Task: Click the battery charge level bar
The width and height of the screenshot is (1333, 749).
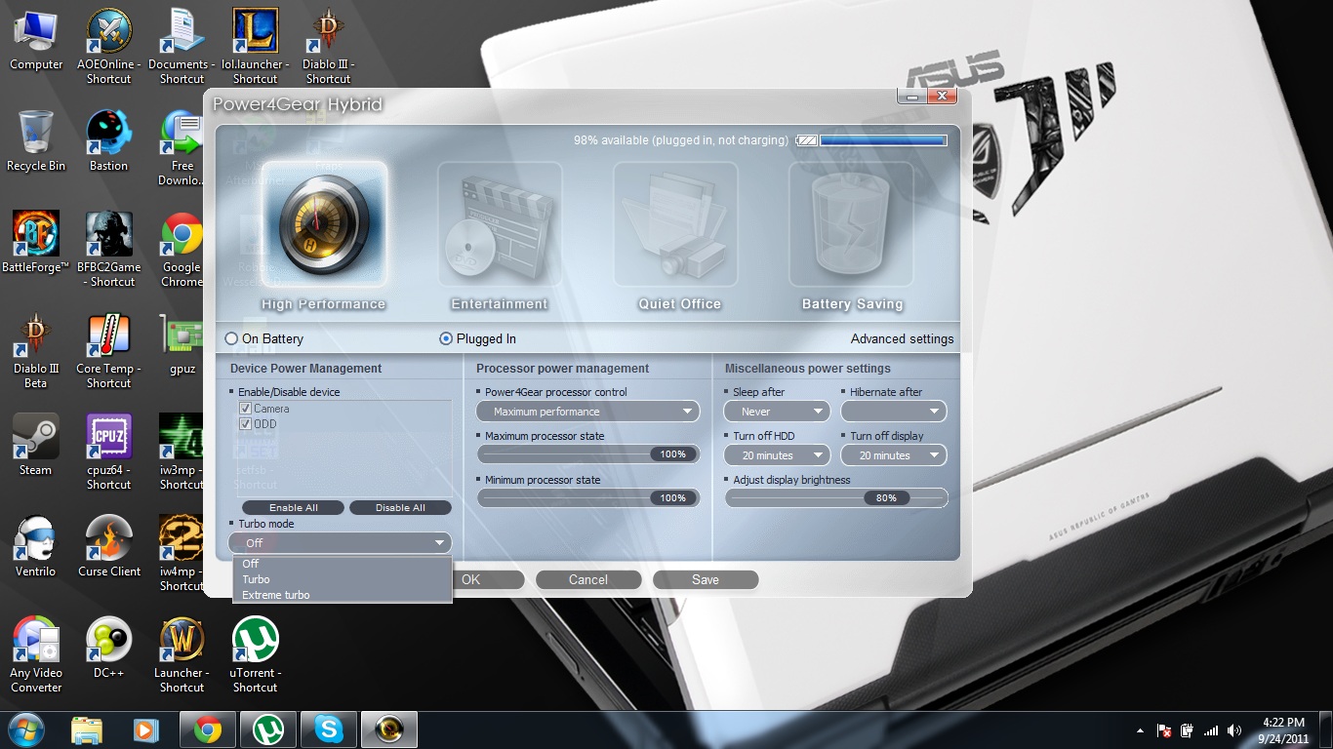Action: 883,140
